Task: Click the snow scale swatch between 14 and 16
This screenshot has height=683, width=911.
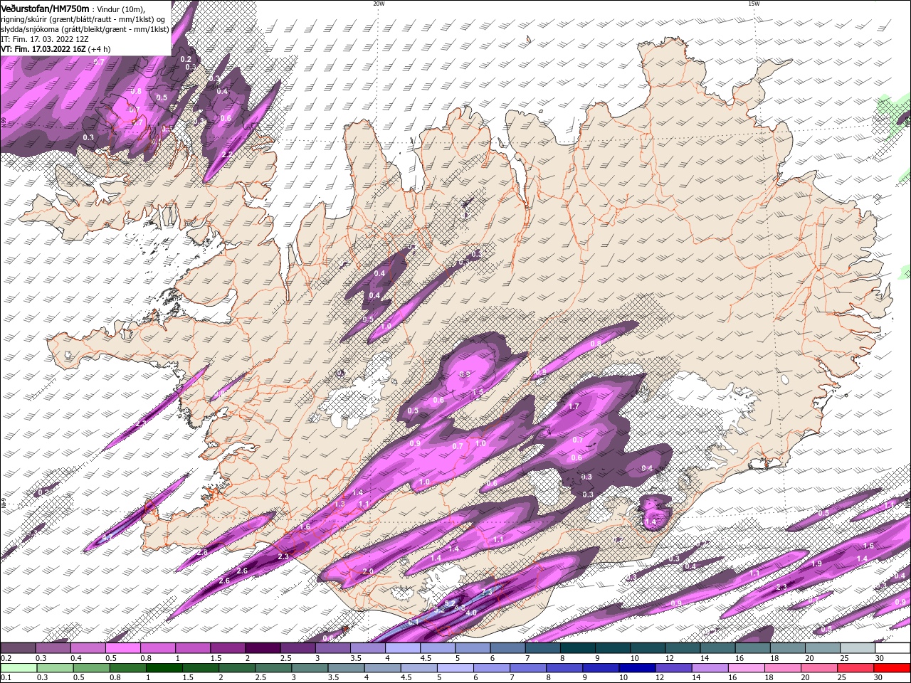Action: (717, 648)
